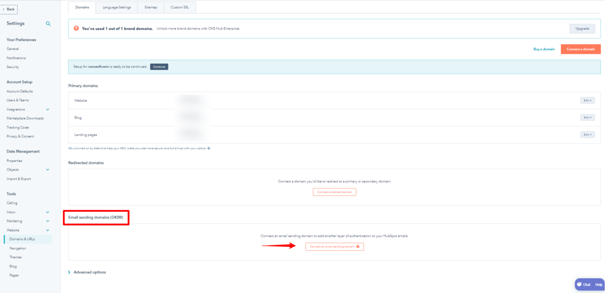Open Properties under Data Management
This screenshot has height=293, width=605.
pyautogui.click(x=14, y=161)
